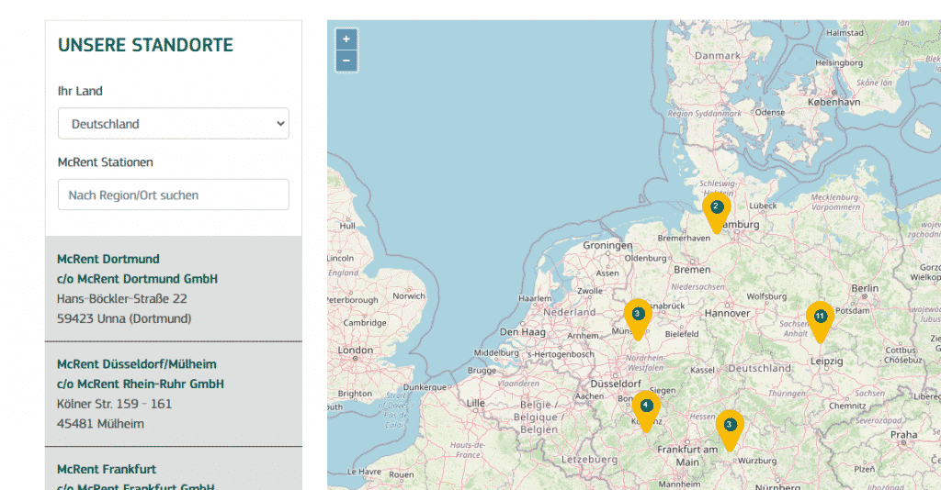Open the McRent Frankfurt station entry
The width and height of the screenshot is (941, 490).
coord(174,469)
